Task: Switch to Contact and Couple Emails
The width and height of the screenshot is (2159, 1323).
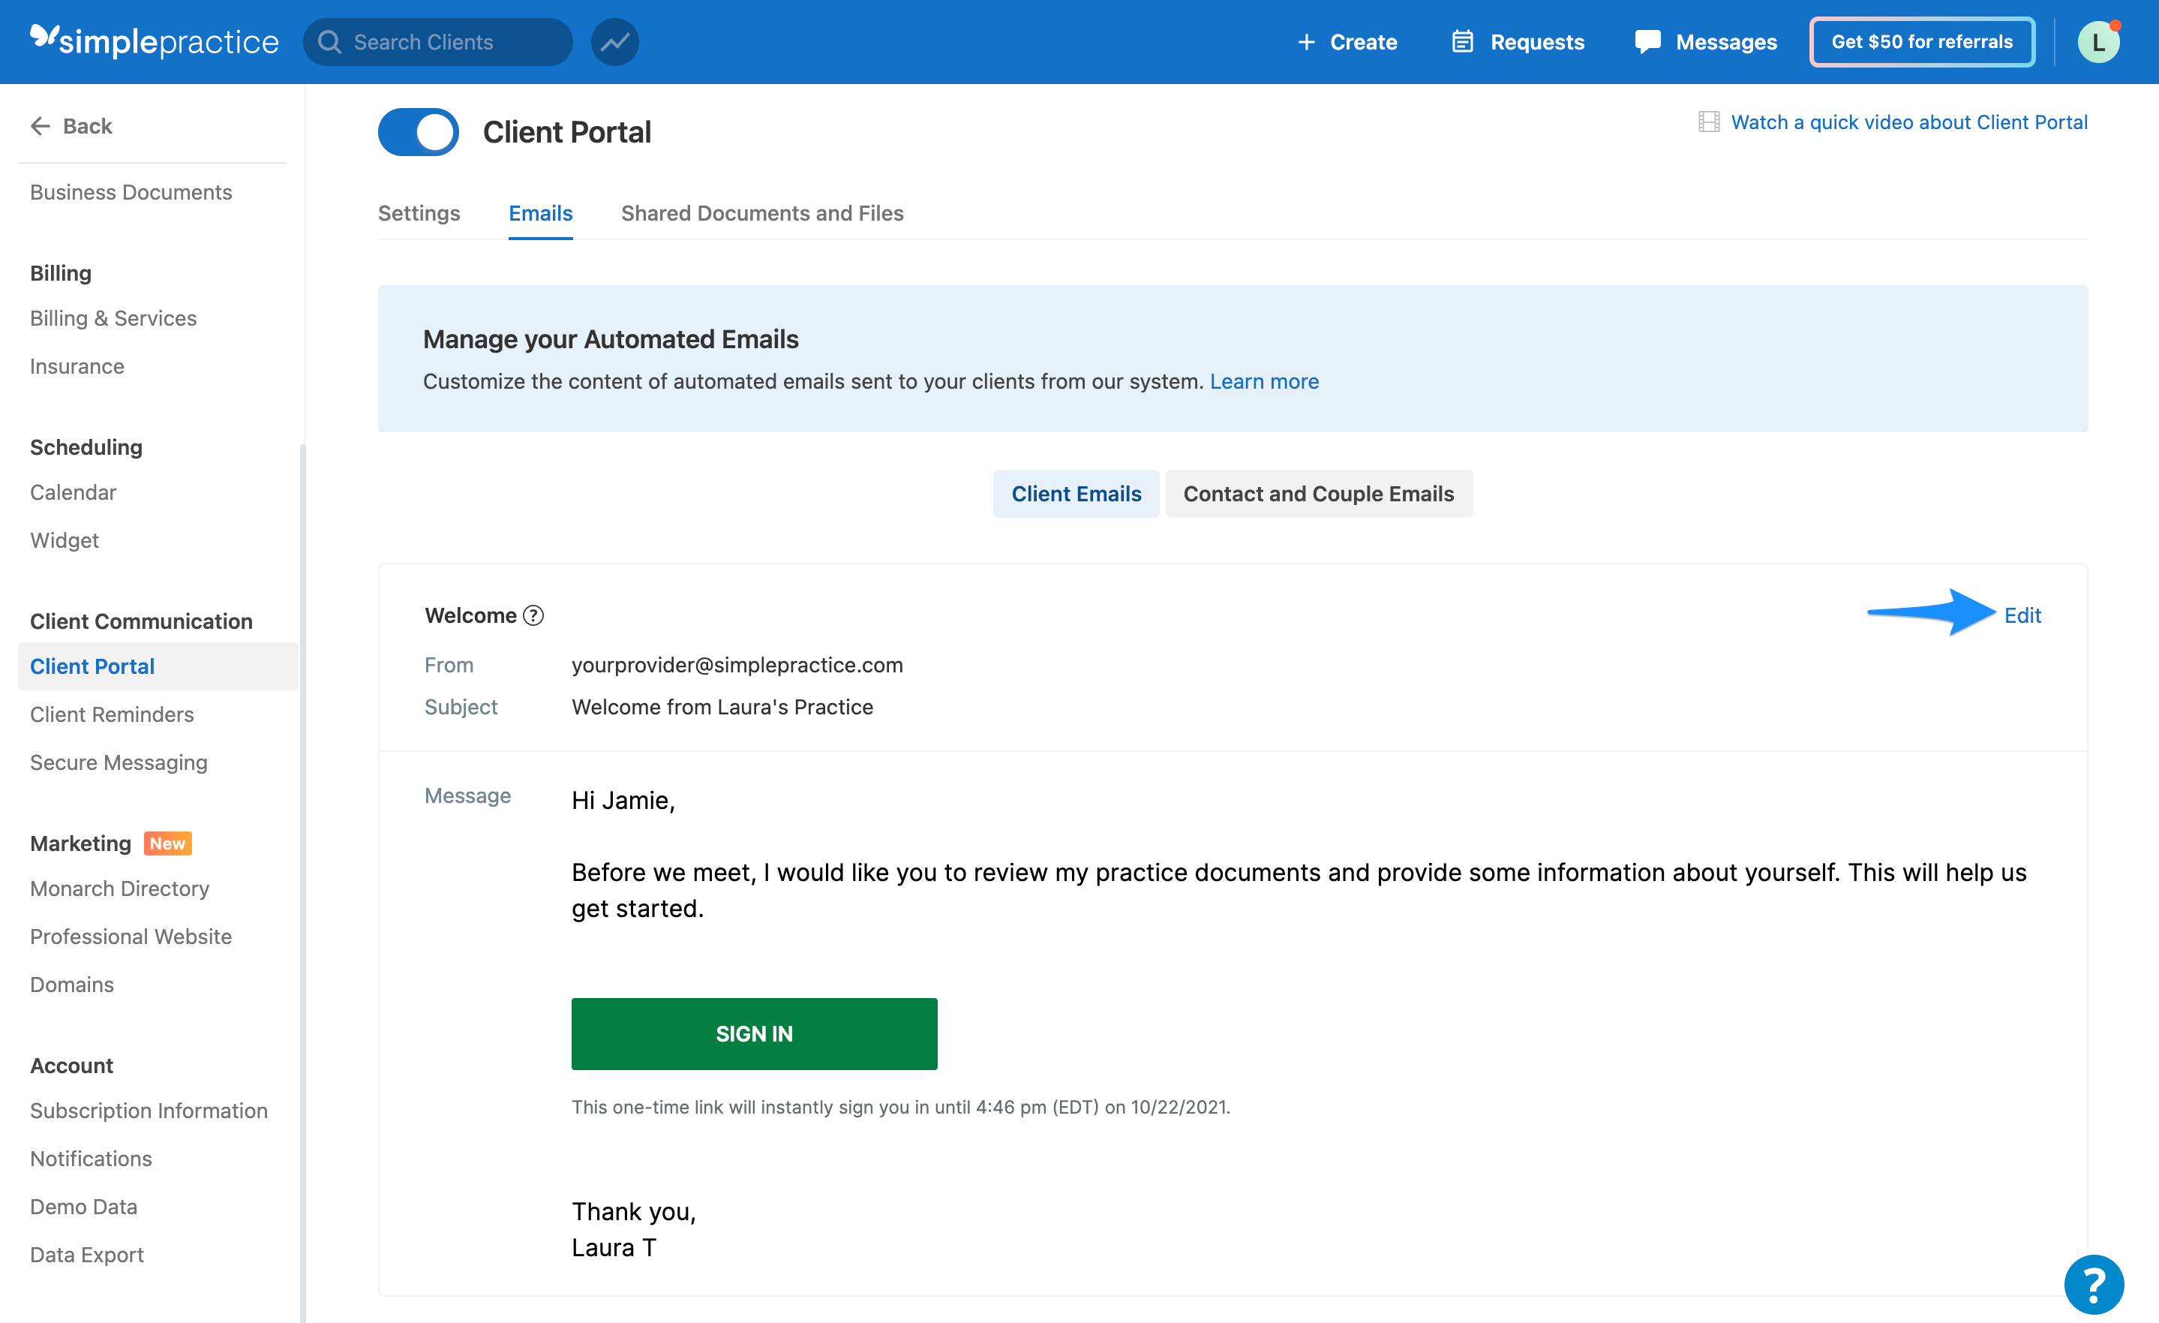Action: [x=1318, y=494]
